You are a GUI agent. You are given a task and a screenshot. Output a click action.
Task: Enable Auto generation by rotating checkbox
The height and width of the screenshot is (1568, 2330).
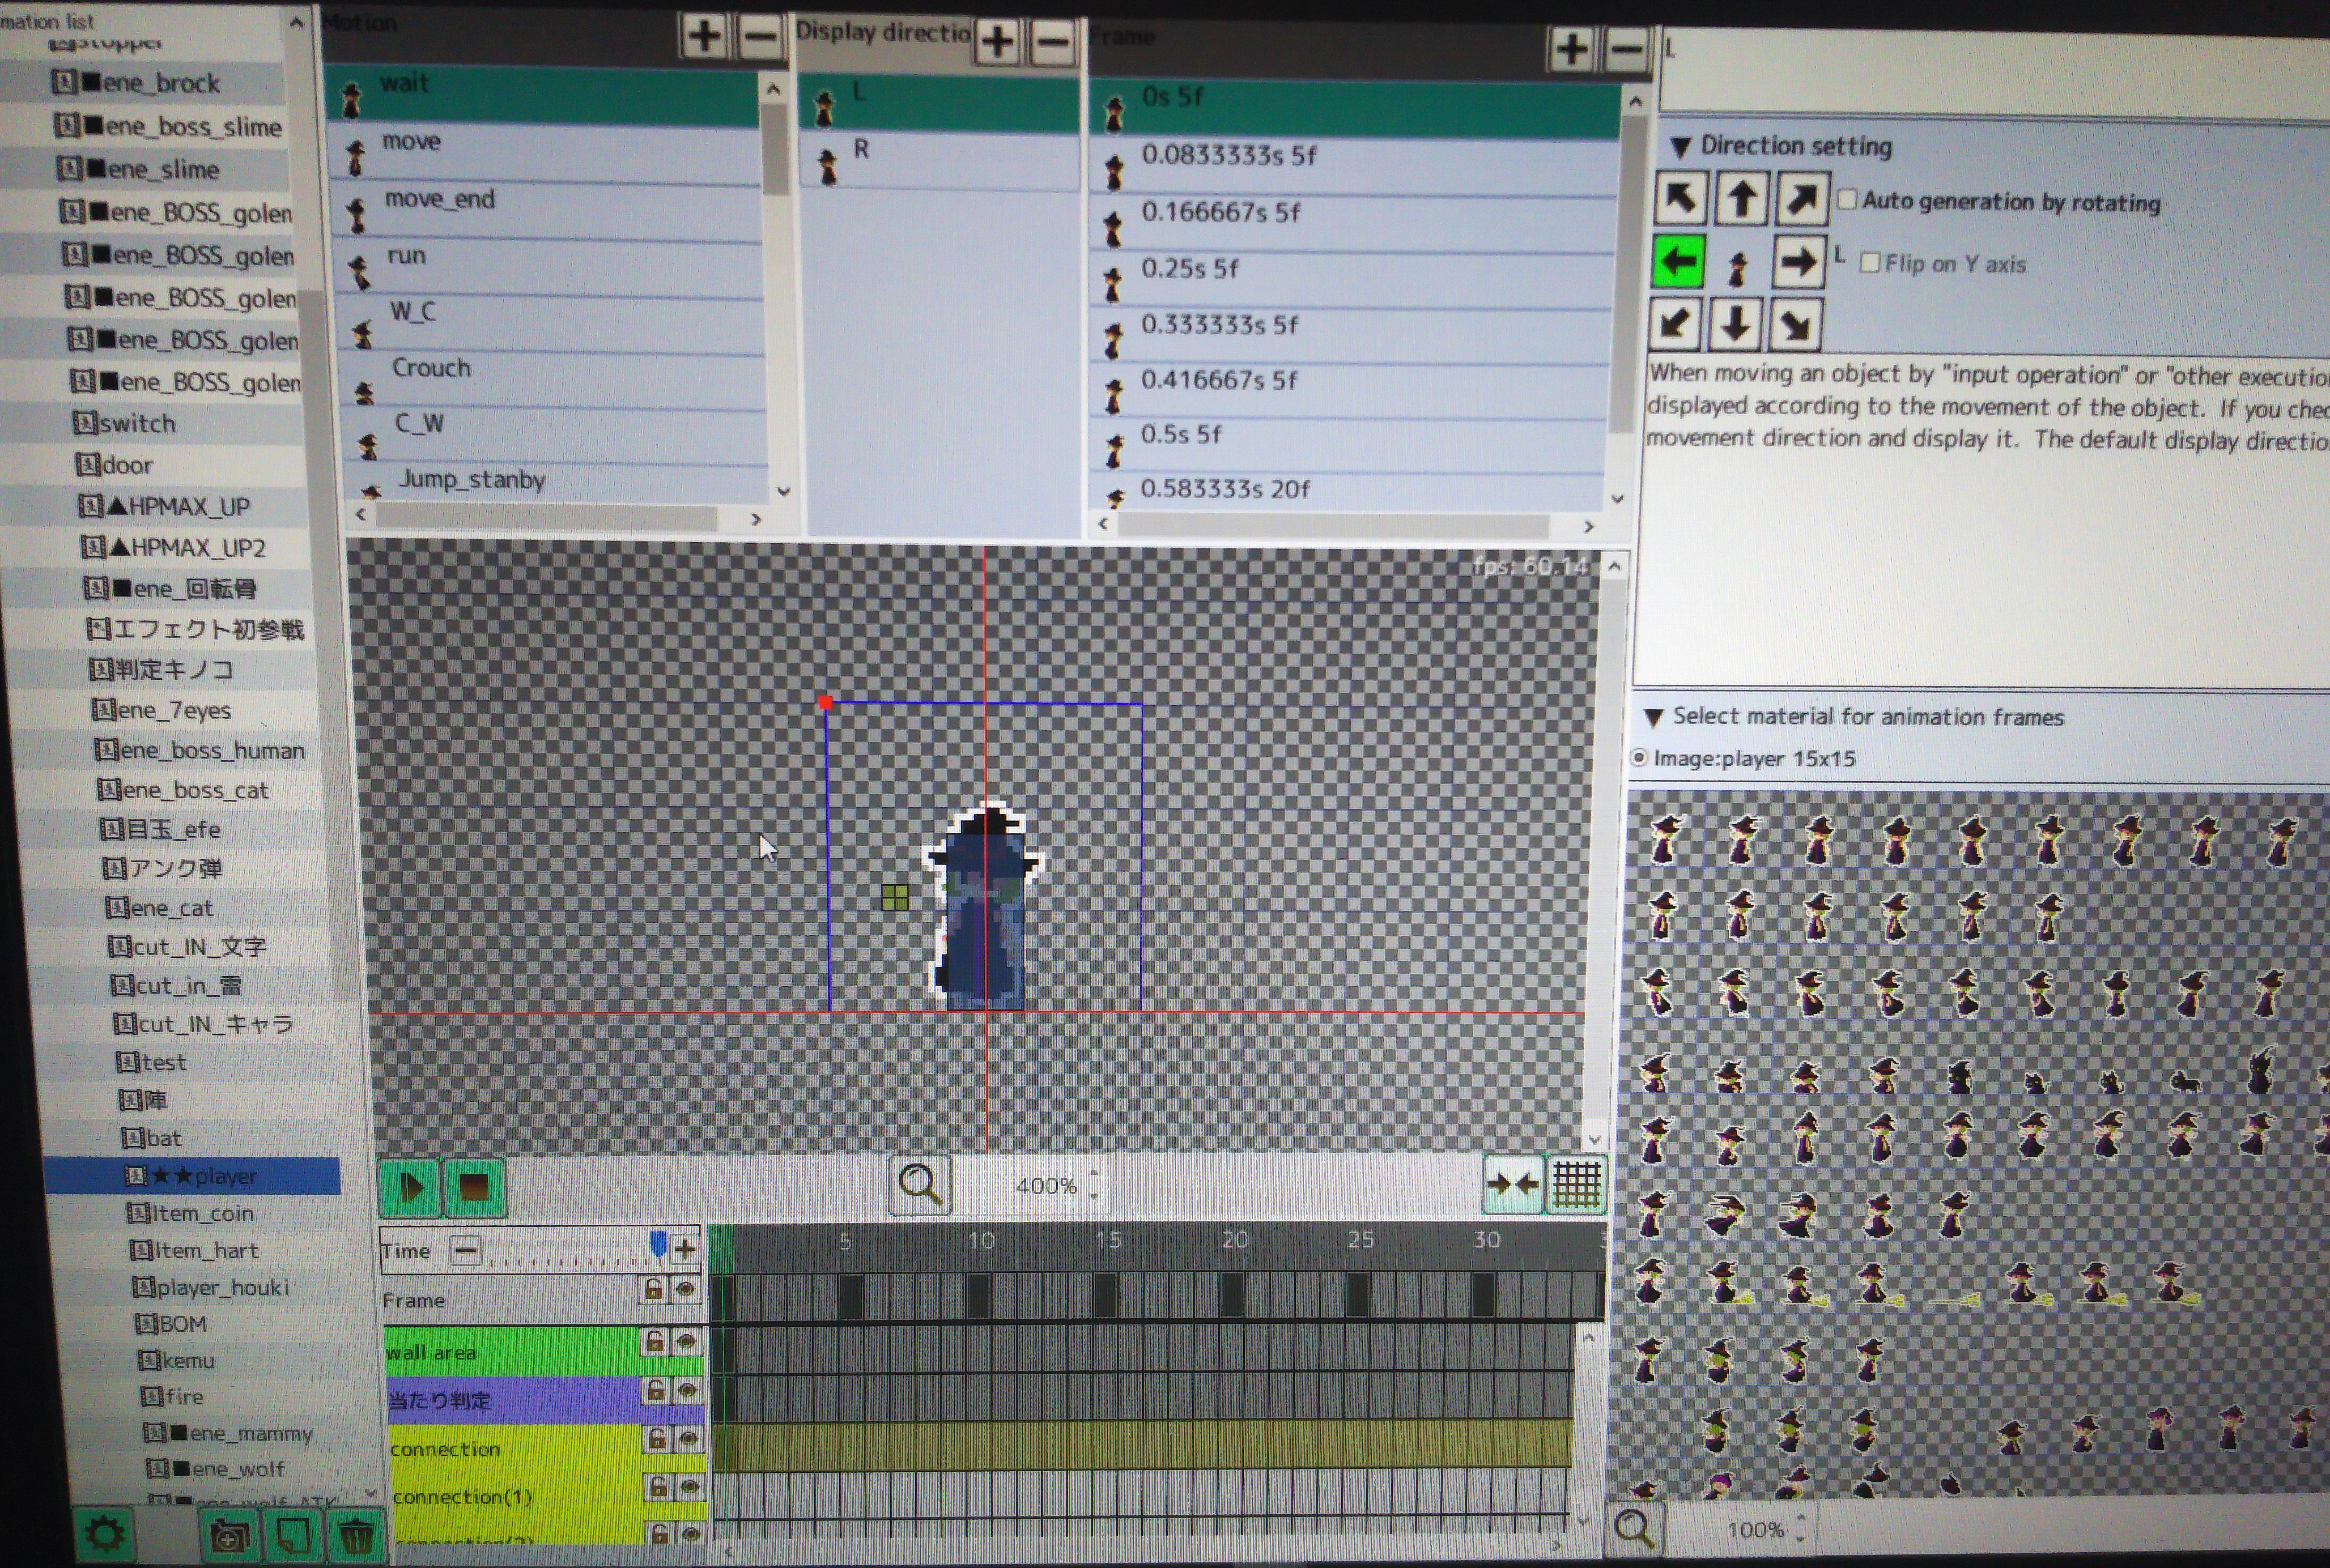(1847, 200)
